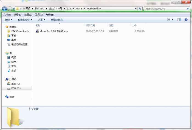Select 计算机 in the navigation pane
Image resolution: width=192 pixels, height=130 pixels.
click(13, 79)
